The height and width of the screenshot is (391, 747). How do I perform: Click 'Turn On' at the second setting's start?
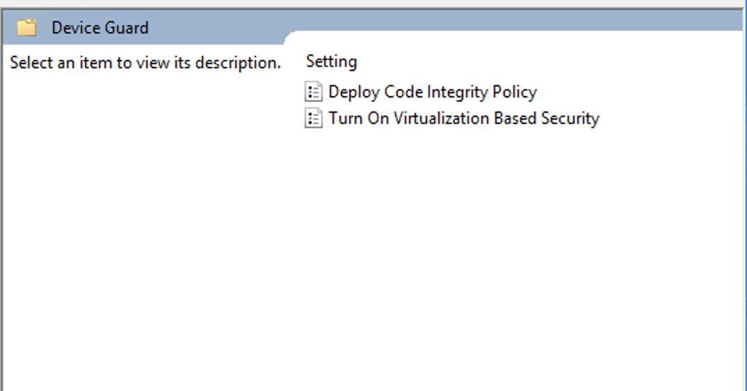[358, 118]
